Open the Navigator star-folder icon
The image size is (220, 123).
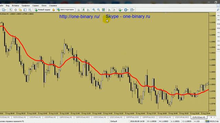point(20,10)
